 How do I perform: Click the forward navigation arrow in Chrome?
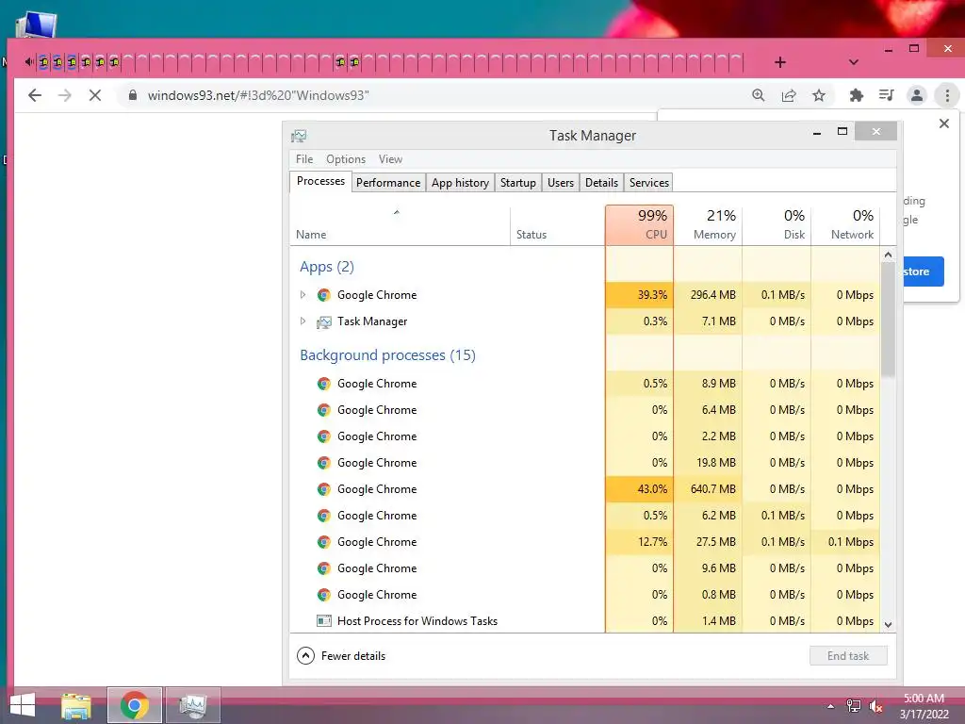pyautogui.click(x=65, y=95)
